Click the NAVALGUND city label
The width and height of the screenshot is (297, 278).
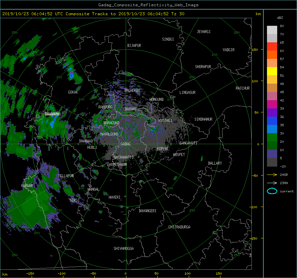(x=109, y=134)
